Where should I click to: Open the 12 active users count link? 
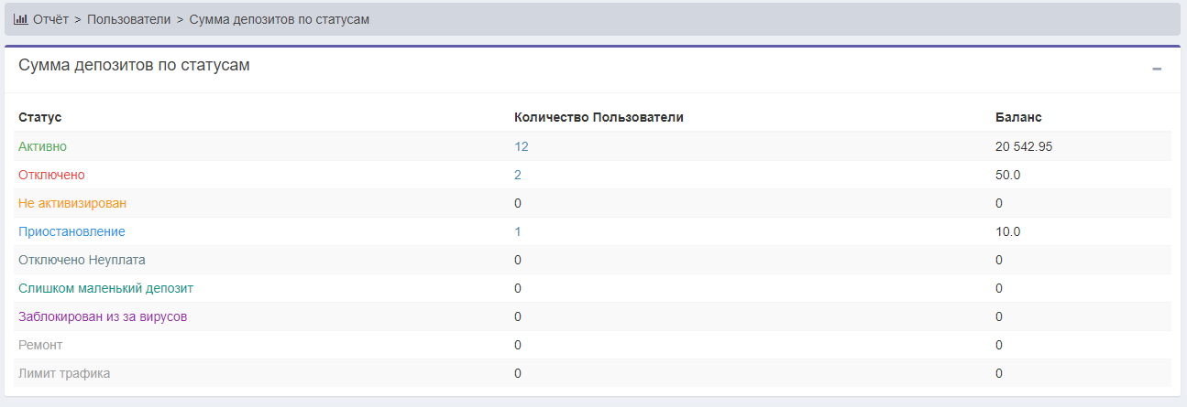coord(522,146)
